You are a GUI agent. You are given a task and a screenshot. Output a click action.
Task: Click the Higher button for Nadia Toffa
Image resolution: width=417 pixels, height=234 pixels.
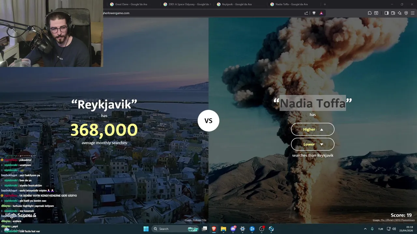click(312, 129)
